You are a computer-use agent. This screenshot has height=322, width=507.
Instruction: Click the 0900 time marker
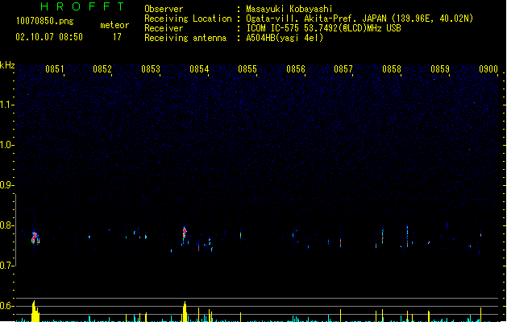point(488,69)
